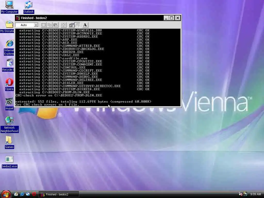
Task: Click the 'Got CRC check errors on 1 file.' line
Action: 47,105
